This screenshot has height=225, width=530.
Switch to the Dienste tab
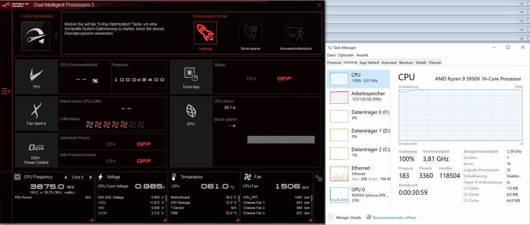point(435,63)
